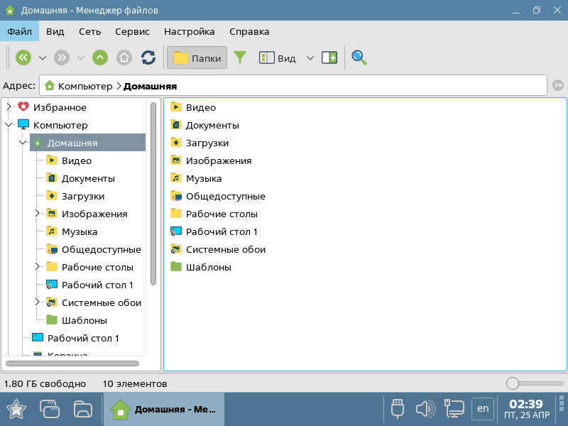Click Компьютер in the address breadcrumb
The height and width of the screenshot is (426, 568).
tap(84, 86)
